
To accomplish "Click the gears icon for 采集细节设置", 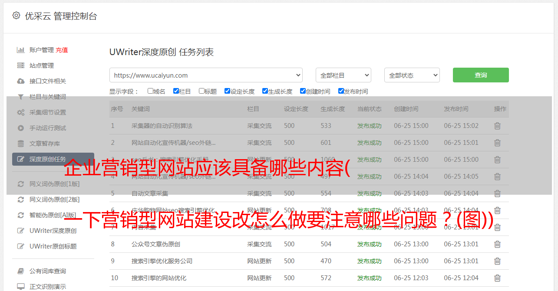I will click(x=20, y=112).
